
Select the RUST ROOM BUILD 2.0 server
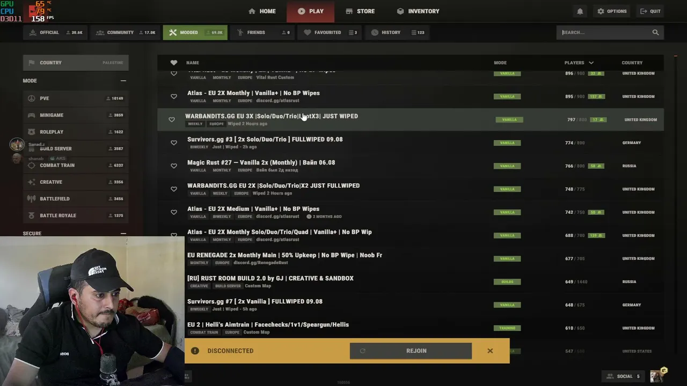click(271, 278)
